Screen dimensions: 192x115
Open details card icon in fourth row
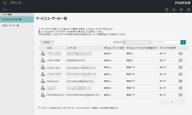point(180,74)
